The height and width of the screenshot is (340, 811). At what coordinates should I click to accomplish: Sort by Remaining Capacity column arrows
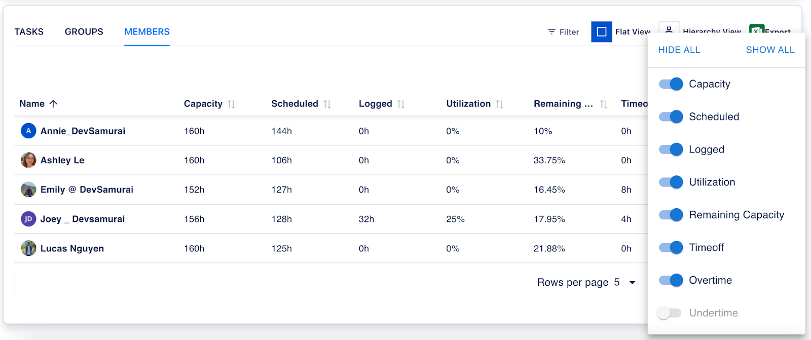click(604, 104)
